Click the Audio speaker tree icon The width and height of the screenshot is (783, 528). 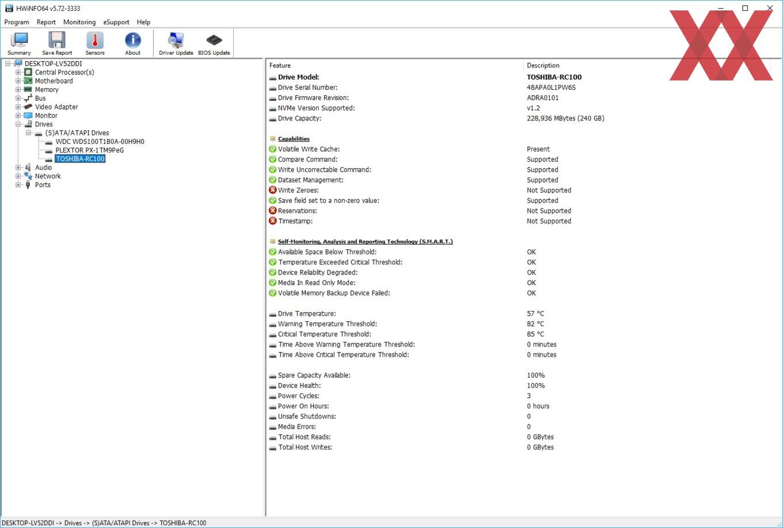click(28, 168)
